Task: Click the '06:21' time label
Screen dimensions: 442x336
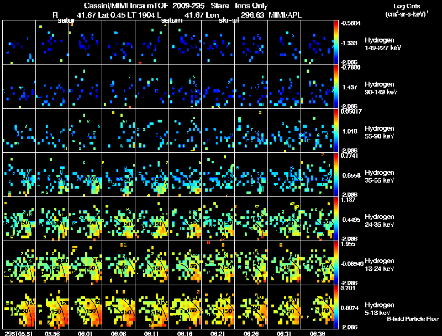Action: [218, 333]
